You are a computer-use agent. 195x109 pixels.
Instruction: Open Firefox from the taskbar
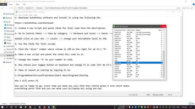(44, 107)
